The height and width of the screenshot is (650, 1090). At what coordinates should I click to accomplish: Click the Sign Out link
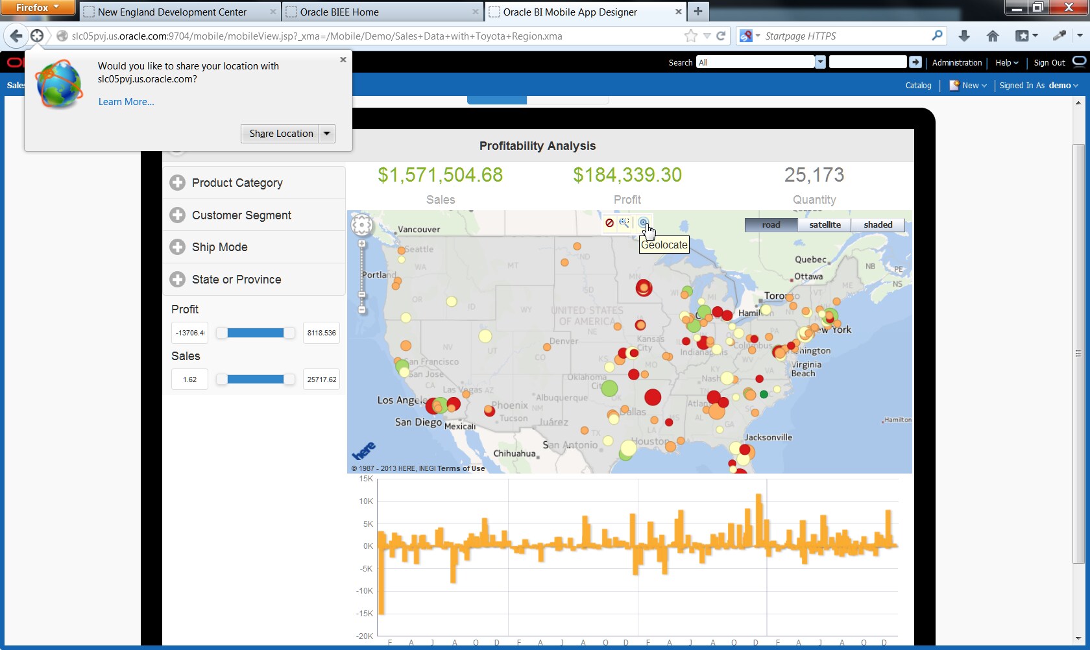[x=1049, y=63]
